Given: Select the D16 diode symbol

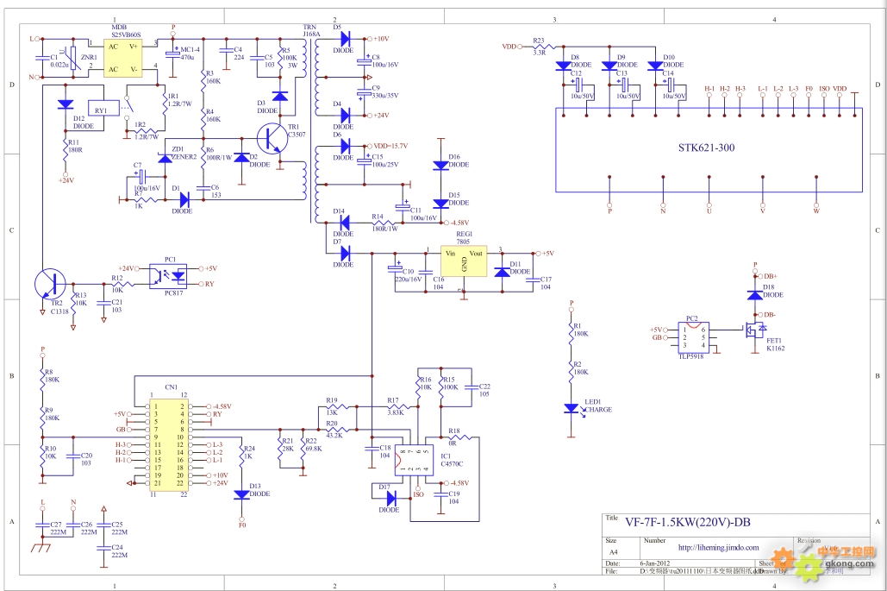Looking at the screenshot, I should [x=440, y=166].
